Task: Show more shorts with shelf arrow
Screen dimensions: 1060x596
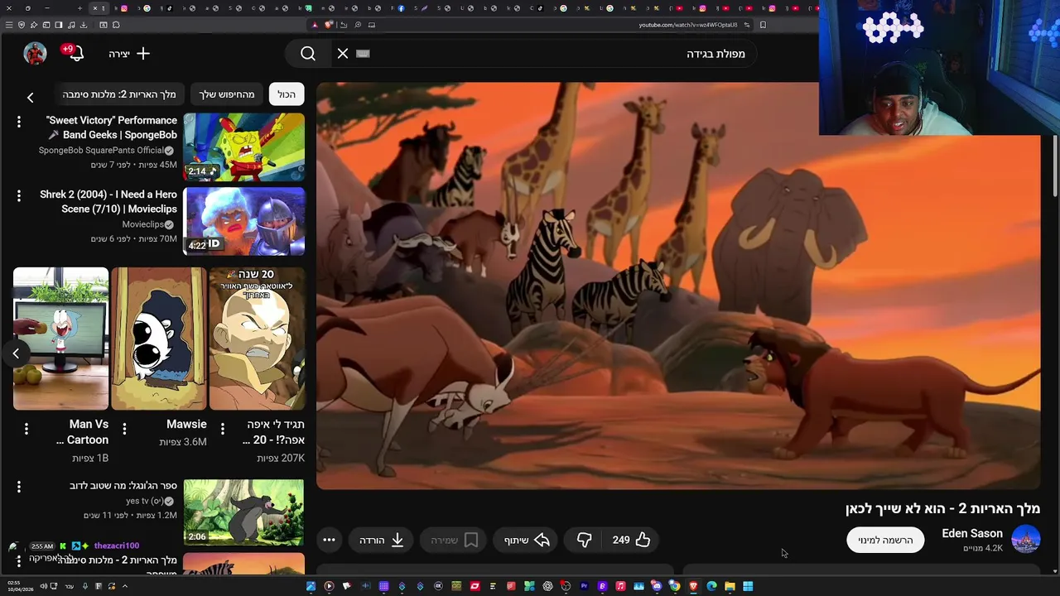Action: [16, 353]
